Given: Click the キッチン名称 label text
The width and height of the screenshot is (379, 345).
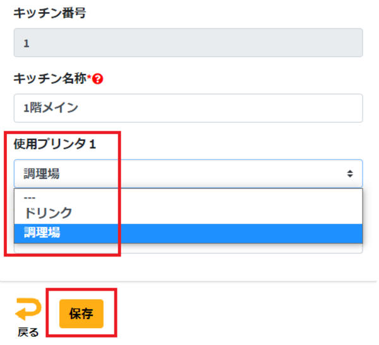Looking at the screenshot, I should pyautogui.click(x=50, y=79).
